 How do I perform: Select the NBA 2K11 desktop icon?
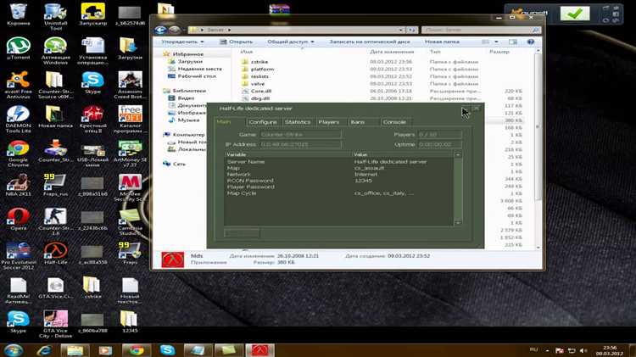coord(19,185)
